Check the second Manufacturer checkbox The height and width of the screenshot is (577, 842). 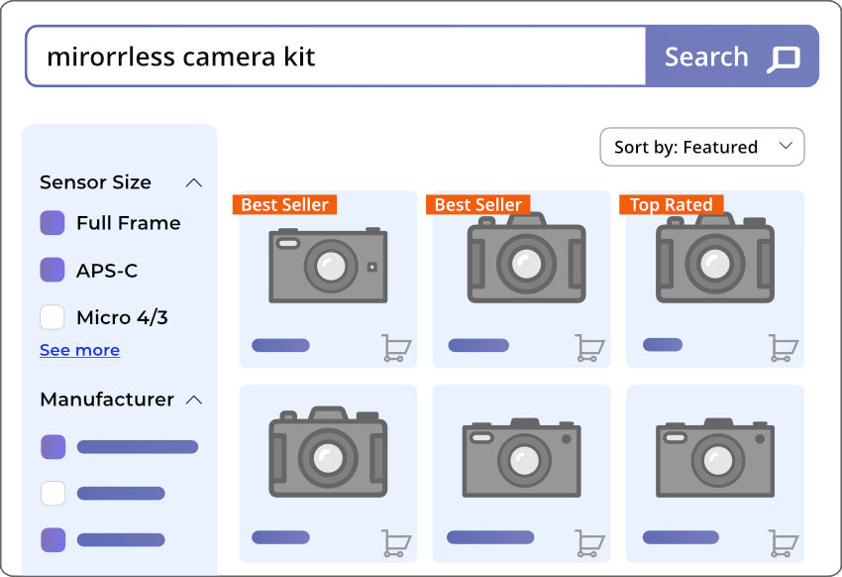(x=53, y=493)
